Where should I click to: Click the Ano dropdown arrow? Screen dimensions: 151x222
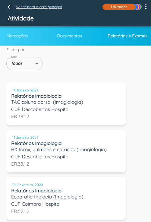[37, 64]
